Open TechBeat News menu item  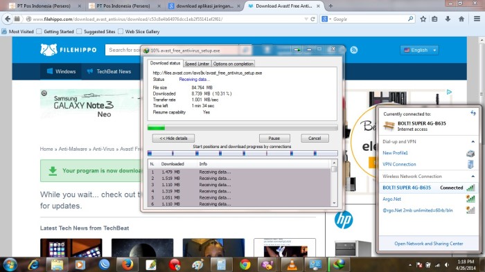(x=109, y=71)
